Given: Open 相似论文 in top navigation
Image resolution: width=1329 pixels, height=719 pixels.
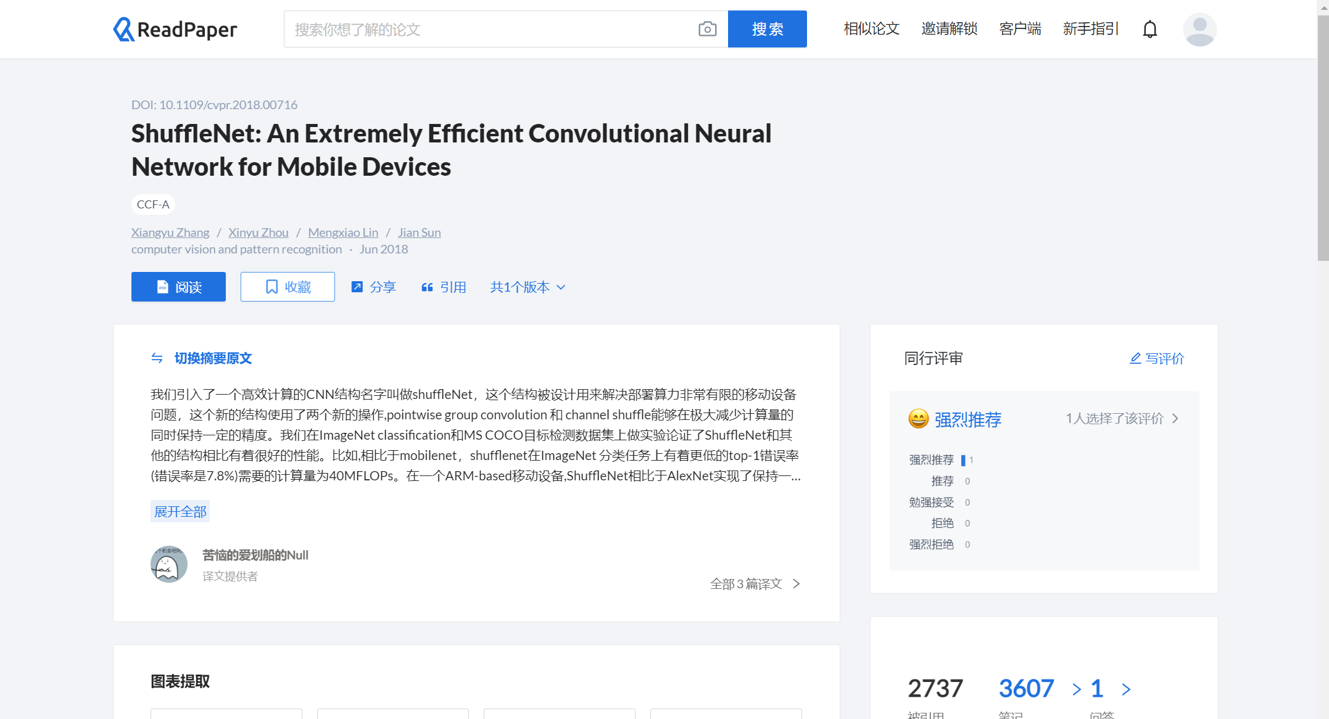Looking at the screenshot, I should tap(871, 29).
